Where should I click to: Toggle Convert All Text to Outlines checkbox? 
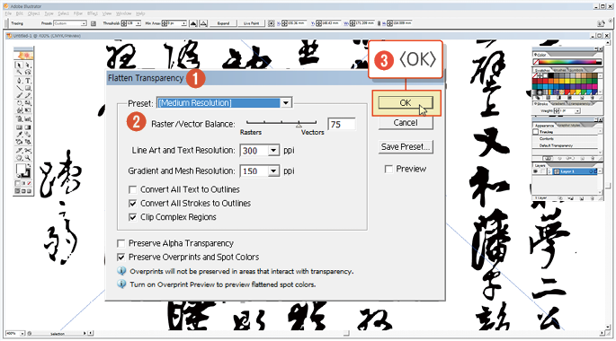coord(133,189)
